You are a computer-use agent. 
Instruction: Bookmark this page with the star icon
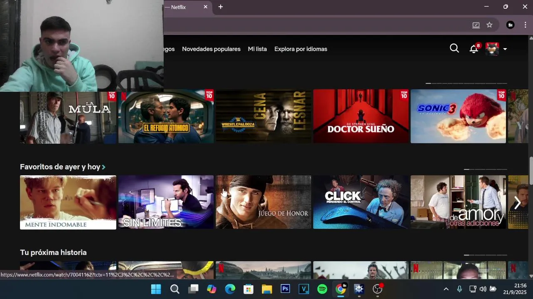(489, 25)
